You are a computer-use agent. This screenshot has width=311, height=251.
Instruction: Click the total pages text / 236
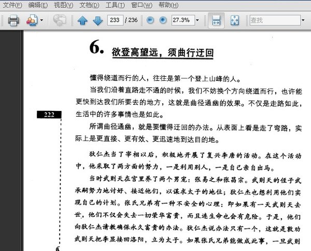click(x=131, y=20)
